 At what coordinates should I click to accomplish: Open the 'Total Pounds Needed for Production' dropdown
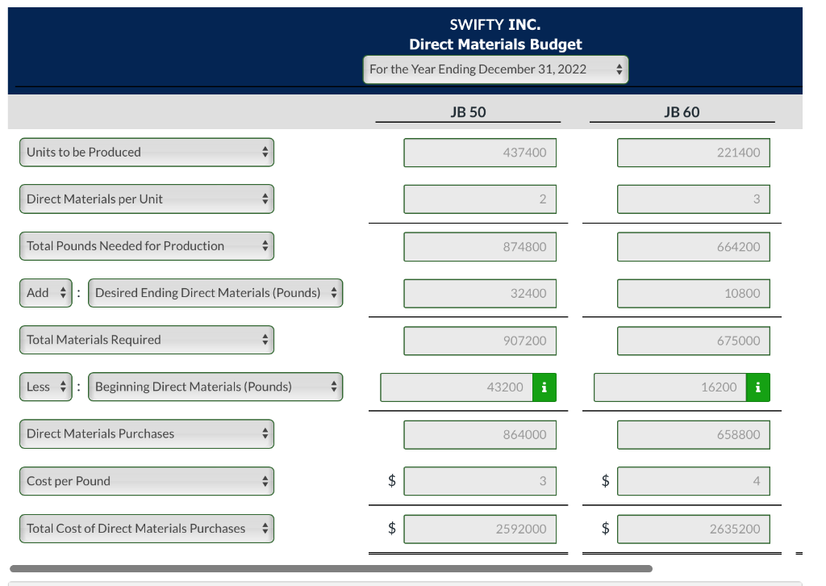pos(147,246)
